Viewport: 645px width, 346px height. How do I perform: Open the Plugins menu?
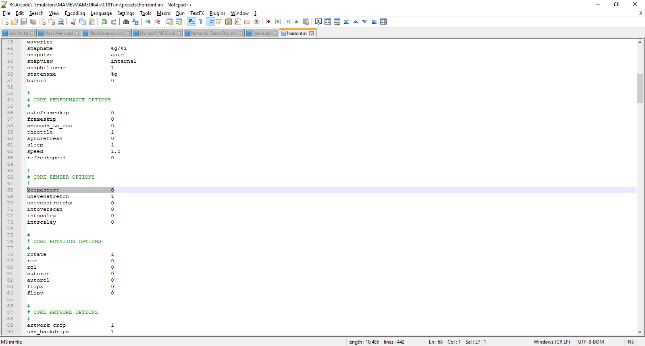[217, 13]
